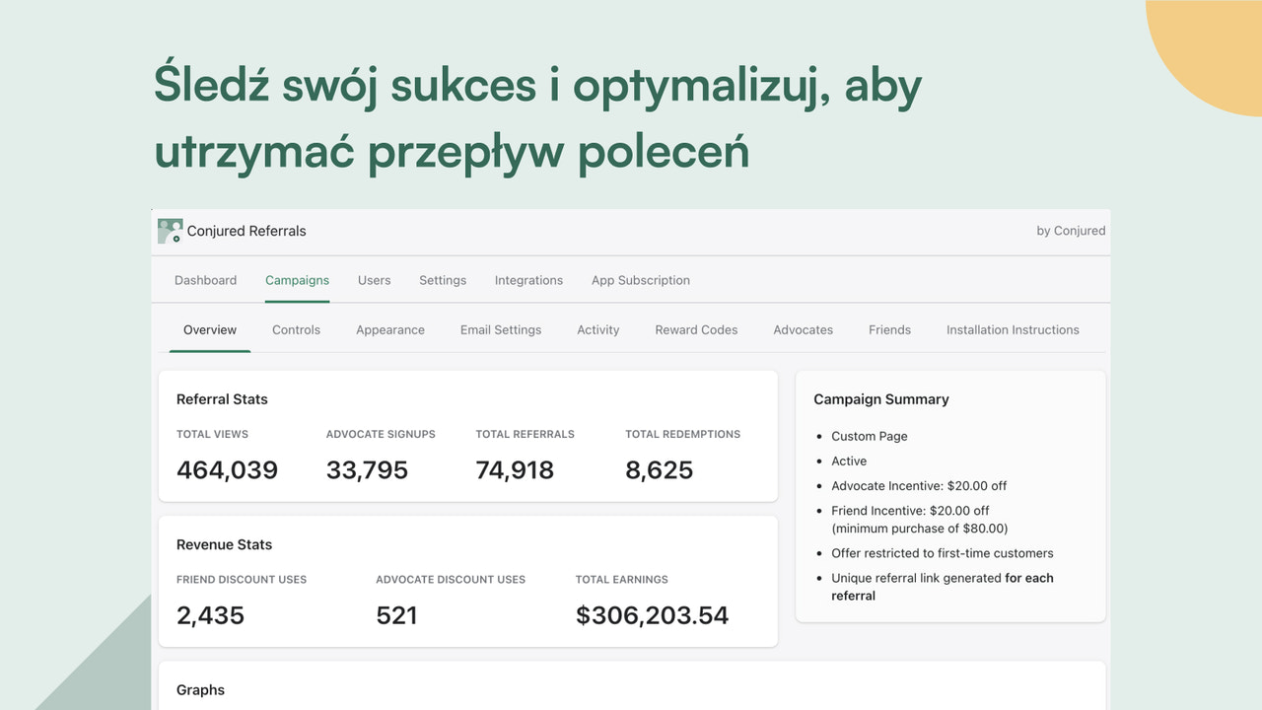Open the Reward Codes sub-tab

point(696,329)
